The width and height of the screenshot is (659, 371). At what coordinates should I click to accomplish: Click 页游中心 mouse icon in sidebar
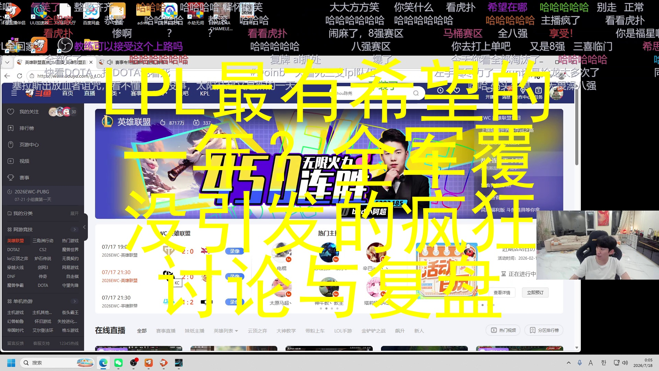(x=11, y=145)
